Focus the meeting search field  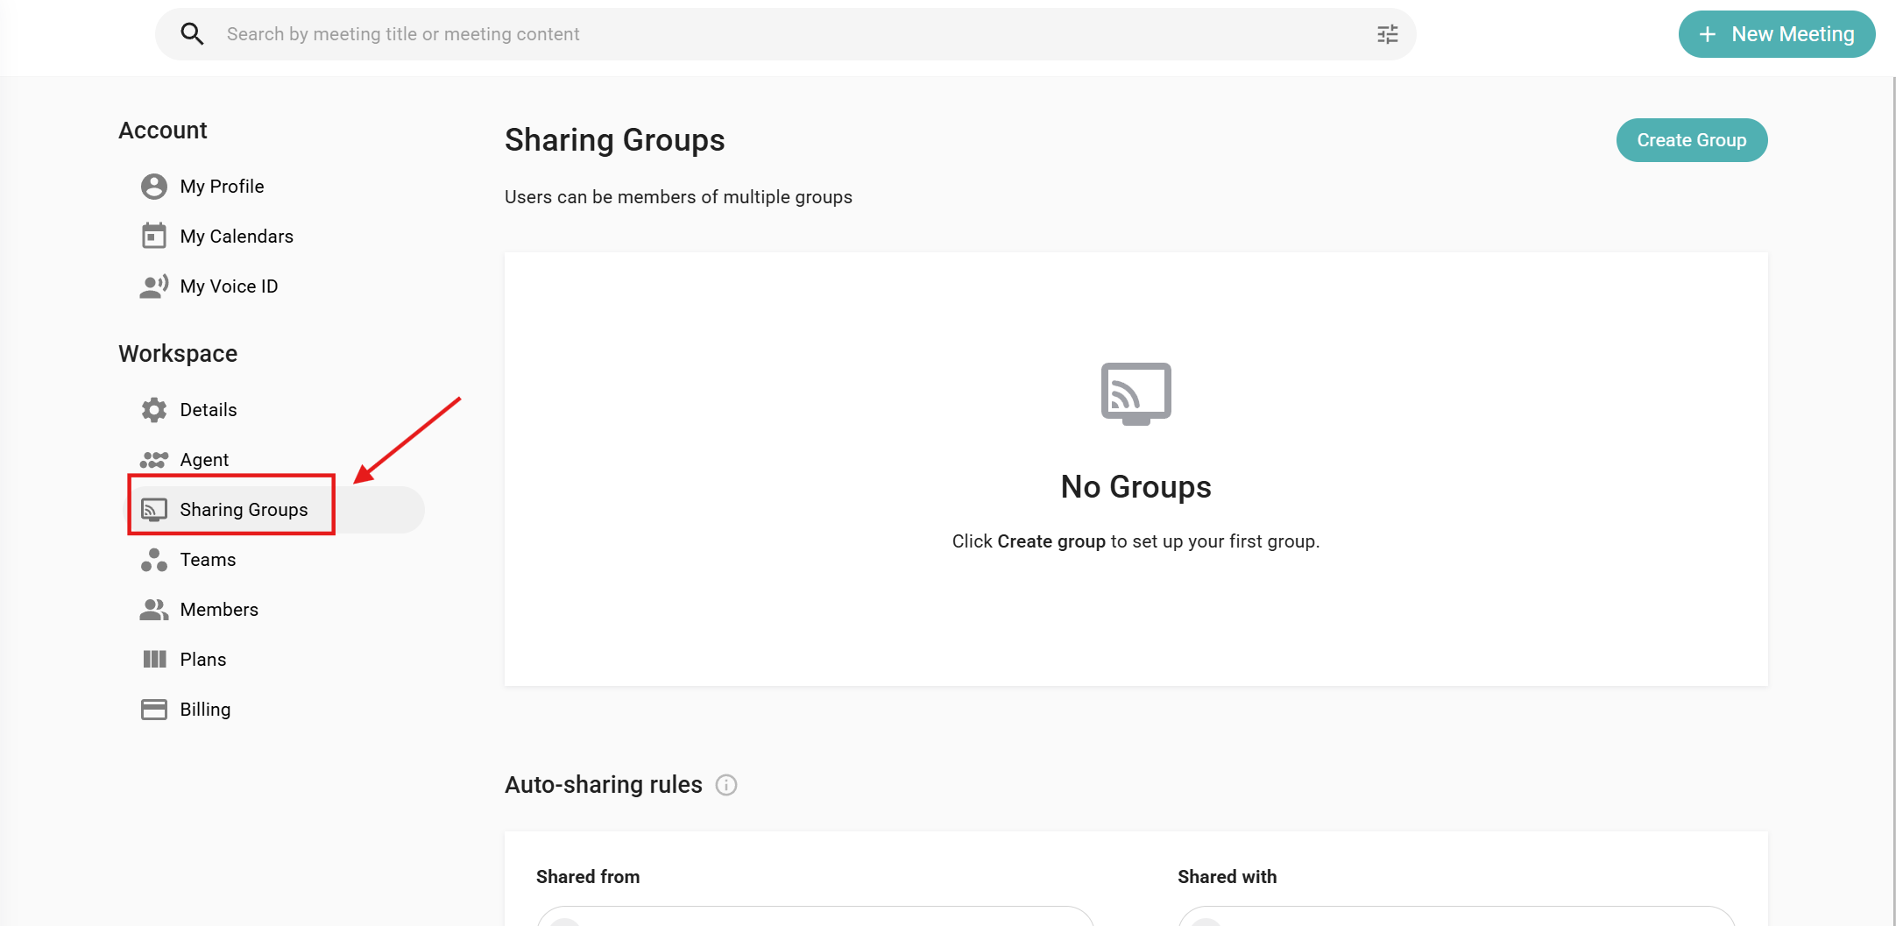tap(789, 34)
